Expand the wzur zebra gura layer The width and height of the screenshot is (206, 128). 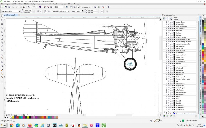pos(167,26)
